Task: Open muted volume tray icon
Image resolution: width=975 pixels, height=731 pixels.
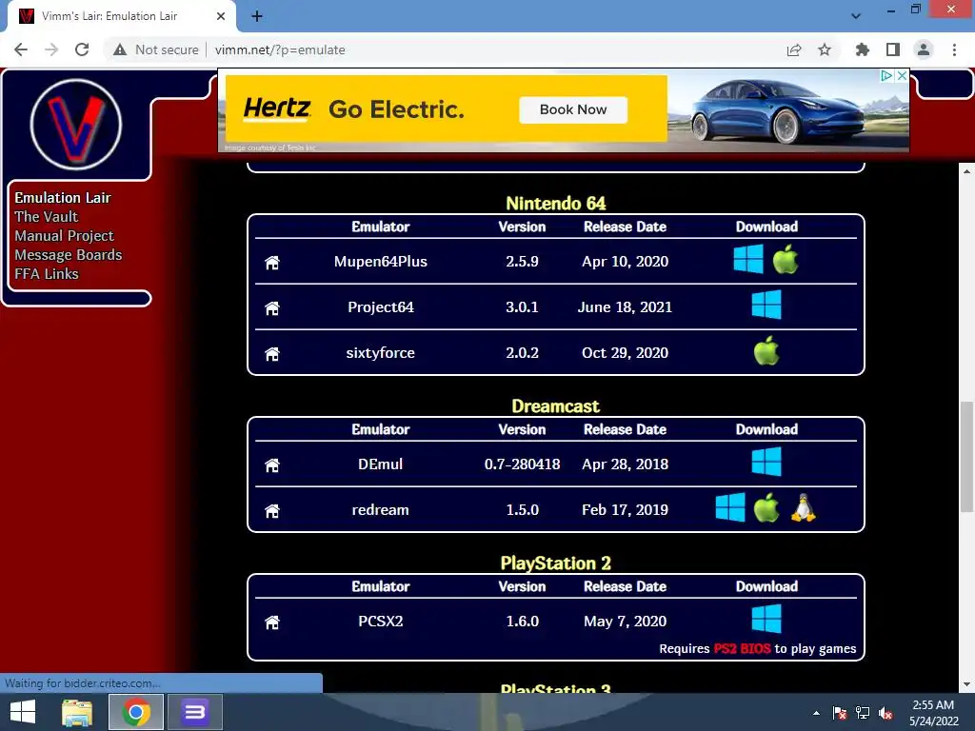Action: click(x=885, y=713)
